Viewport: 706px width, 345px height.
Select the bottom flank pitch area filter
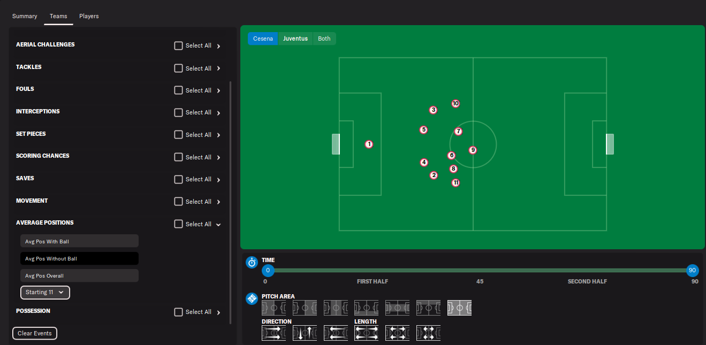[x=366, y=308]
